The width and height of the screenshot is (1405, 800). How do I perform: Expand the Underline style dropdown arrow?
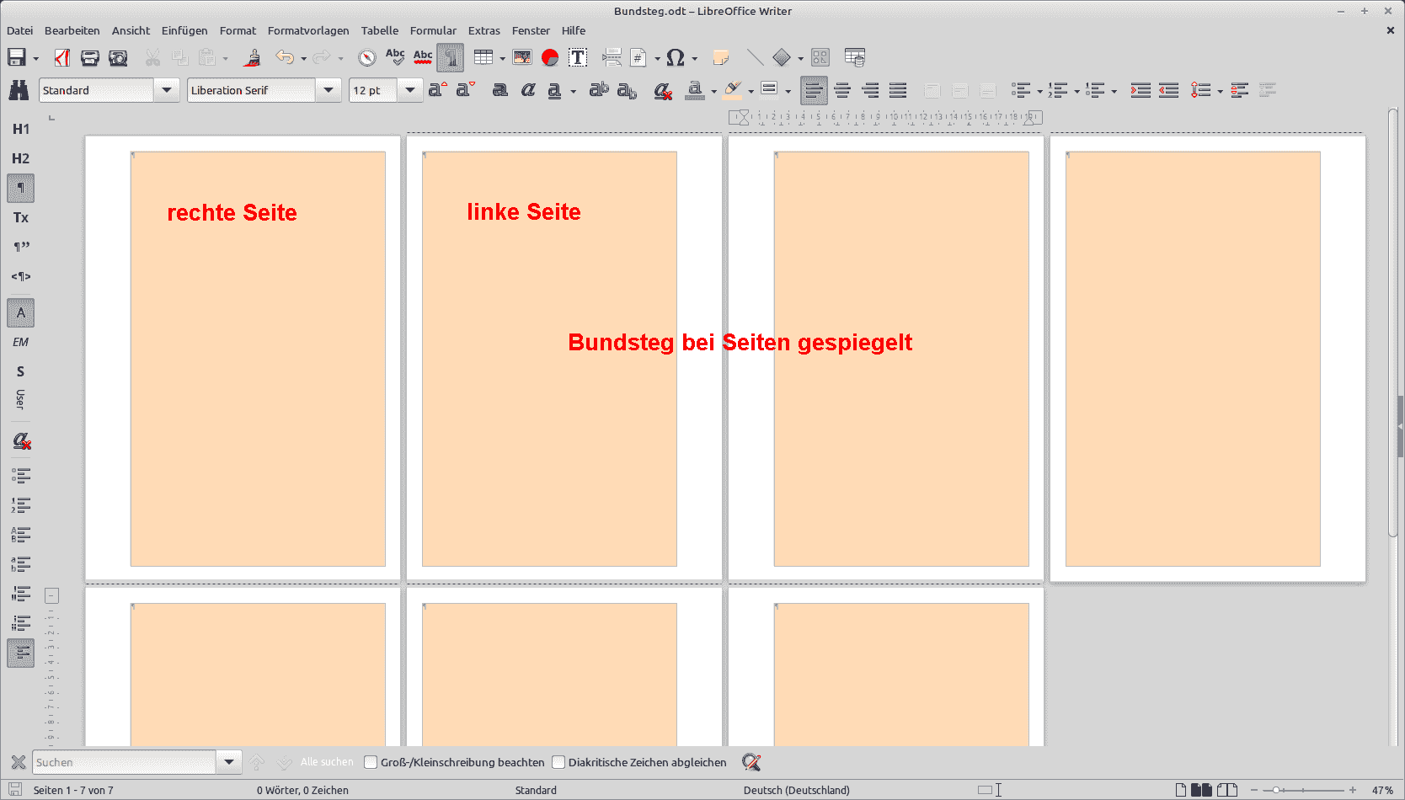point(574,91)
